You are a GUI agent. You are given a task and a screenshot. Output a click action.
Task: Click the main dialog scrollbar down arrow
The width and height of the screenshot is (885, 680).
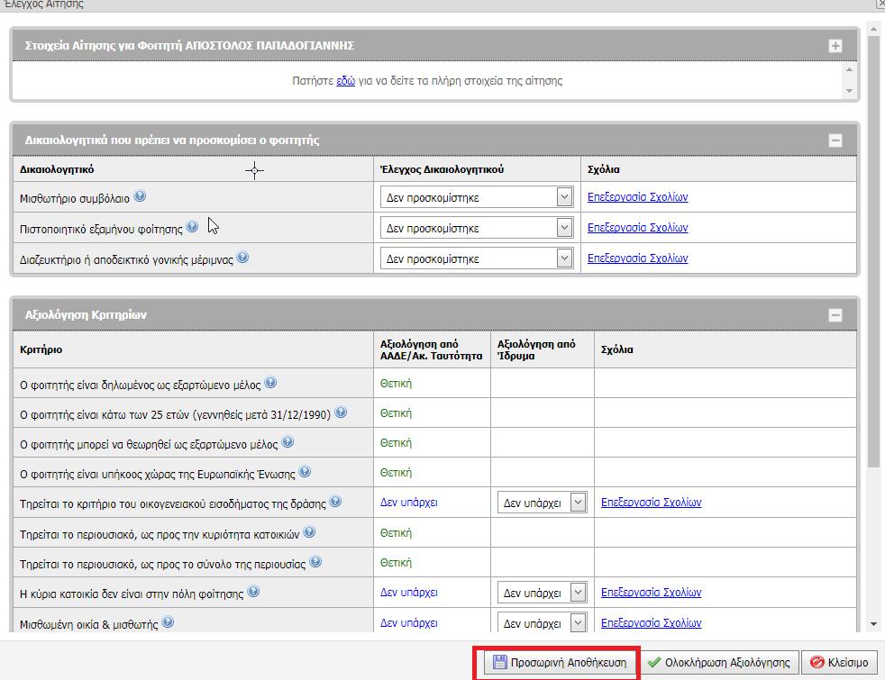[x=873, y=624]
